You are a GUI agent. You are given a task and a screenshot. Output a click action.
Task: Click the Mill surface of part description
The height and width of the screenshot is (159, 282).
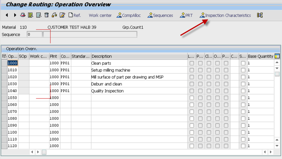pyautogui.click(x=139, y=77)
